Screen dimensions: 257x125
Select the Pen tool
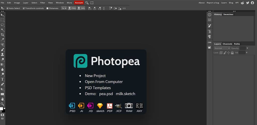coord(3,84)
